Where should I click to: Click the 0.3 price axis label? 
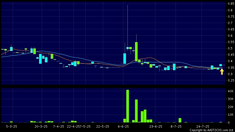point(230,74)
